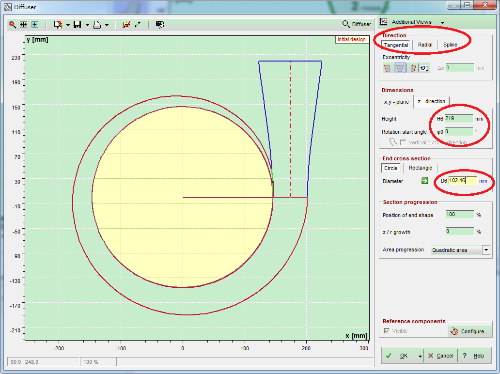Click the Diffuser window title icon
The width and height of the screenshot is (500, 374).
(x=7, y=7)
